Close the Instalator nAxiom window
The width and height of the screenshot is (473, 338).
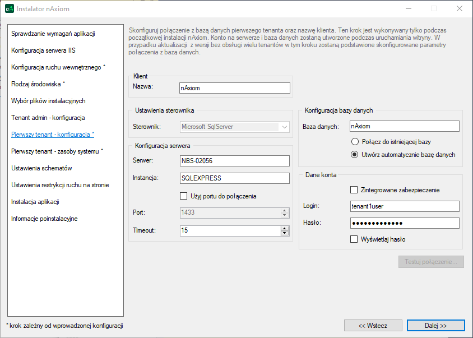(459, 9)
